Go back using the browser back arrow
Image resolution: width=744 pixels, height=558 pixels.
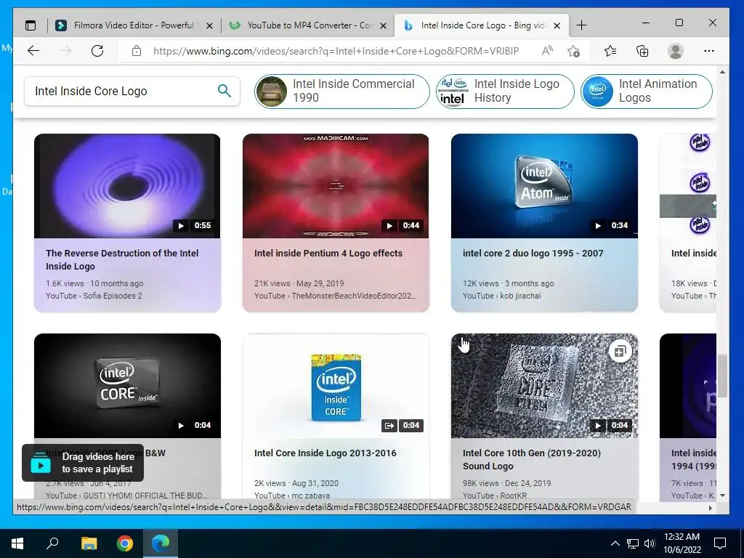[x=33, y=51]
